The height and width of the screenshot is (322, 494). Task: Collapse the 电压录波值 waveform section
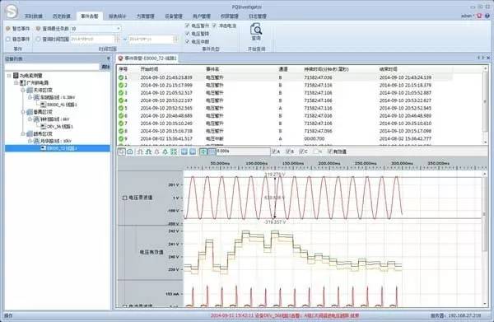tap(125, 198)
